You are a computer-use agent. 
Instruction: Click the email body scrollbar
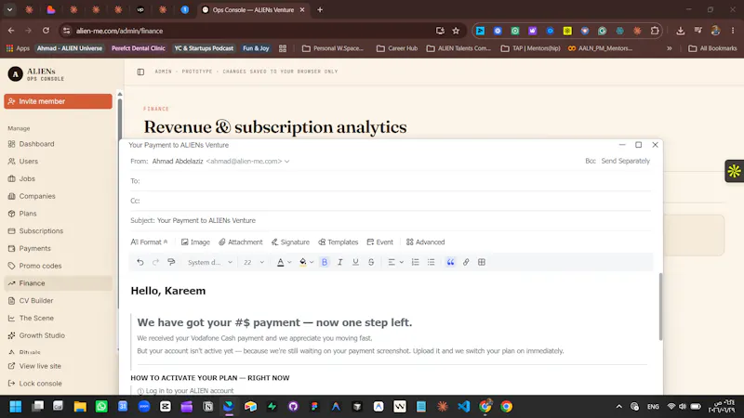click(660, 307)
